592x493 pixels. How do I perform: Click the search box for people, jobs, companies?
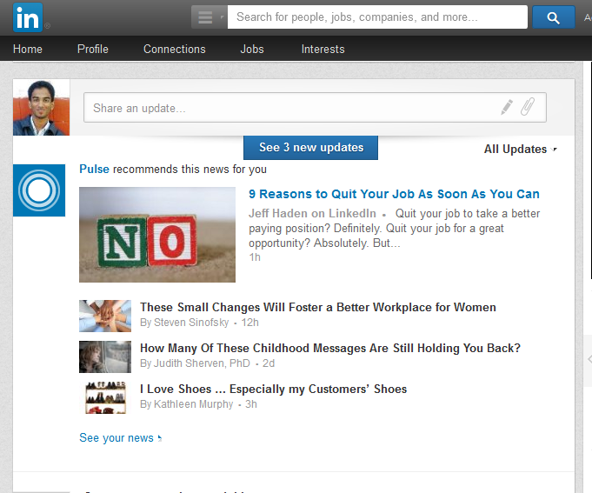[377, 17]
